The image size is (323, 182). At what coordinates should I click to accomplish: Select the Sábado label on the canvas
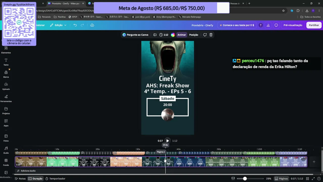click(168, 99)
